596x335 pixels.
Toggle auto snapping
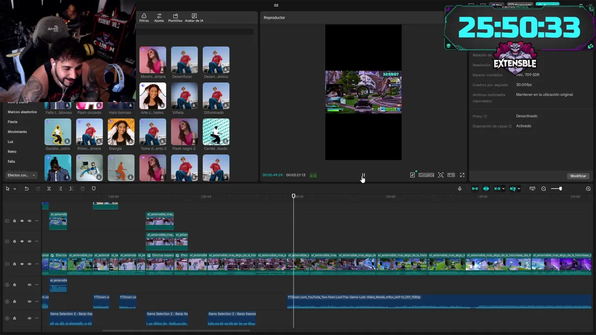point(486,188)
